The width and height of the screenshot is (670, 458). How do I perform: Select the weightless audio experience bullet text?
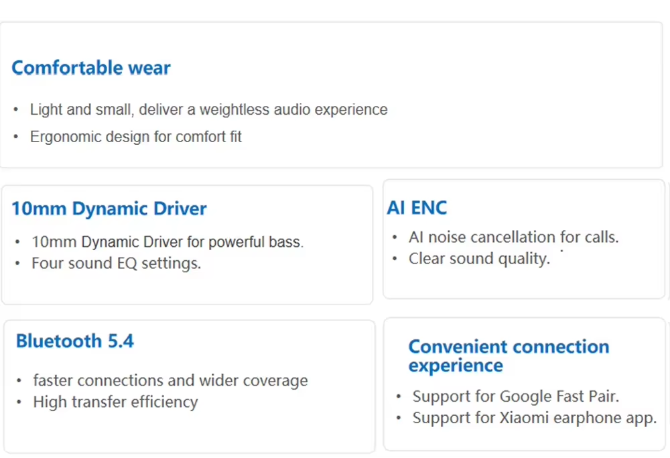click(x=208, y=109)
